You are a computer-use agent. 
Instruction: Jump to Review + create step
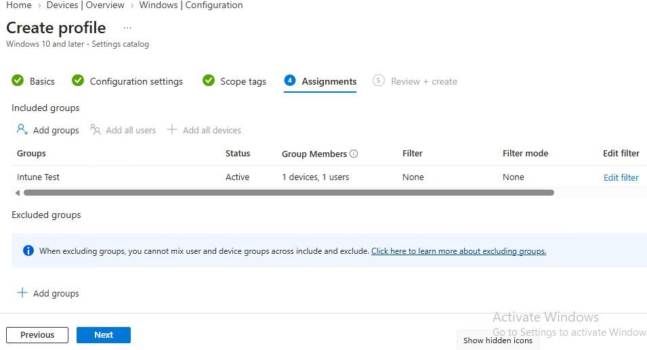tap(424, 82)
